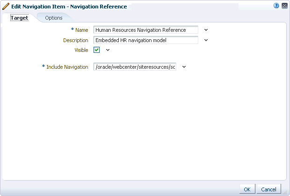Click the Name field label
The height and width of the screenshot is (196, 290).
(x=81, y=30)
